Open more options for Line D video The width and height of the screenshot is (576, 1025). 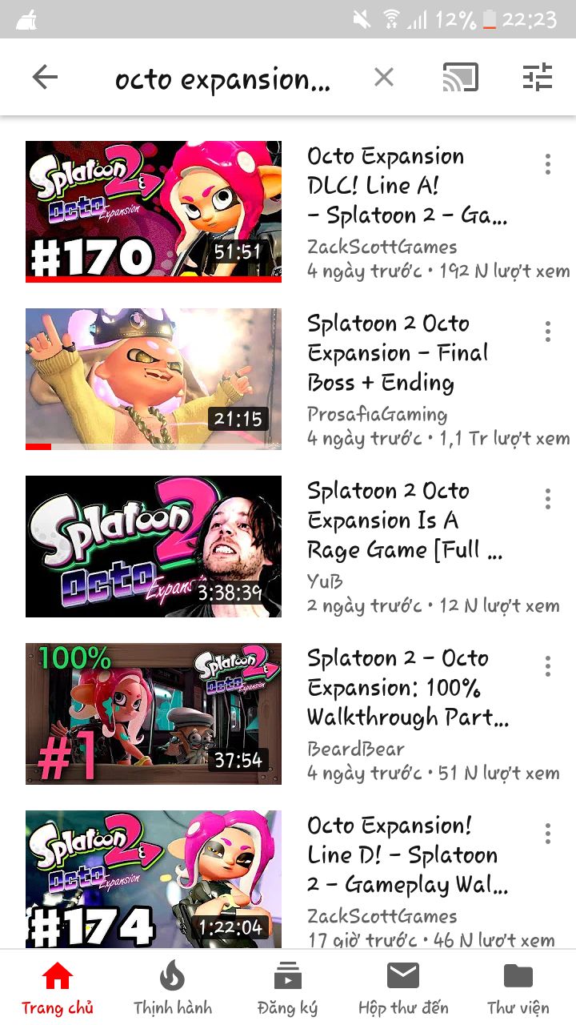[548, 834]
